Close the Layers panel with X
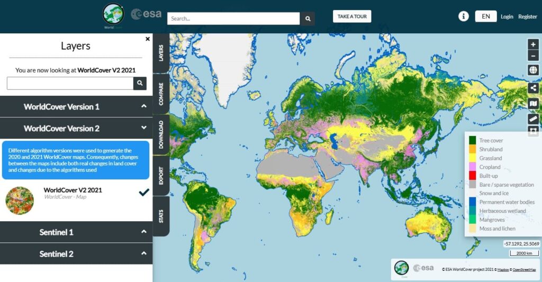This screenshot has width=542, height=282. 148,39
